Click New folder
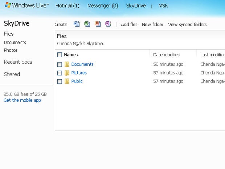The height and width of the screenshot is (169, 225). pos(152,25)
